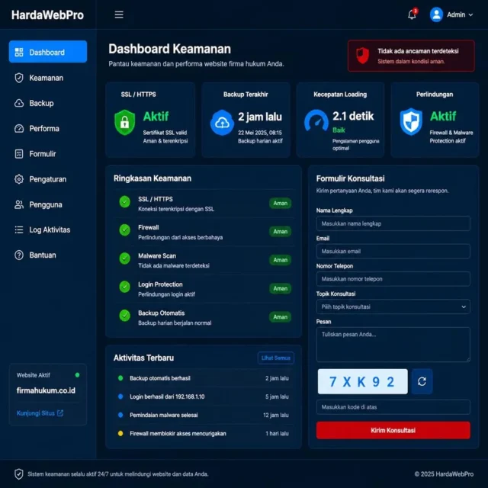Click the HardaWebPro logo
Screen dimensions: 488x488
[x=47, y=15]
